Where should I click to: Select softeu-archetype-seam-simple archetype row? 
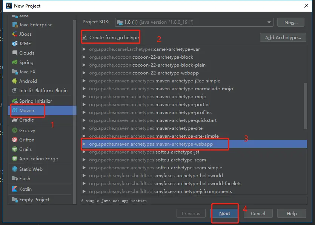194,168
